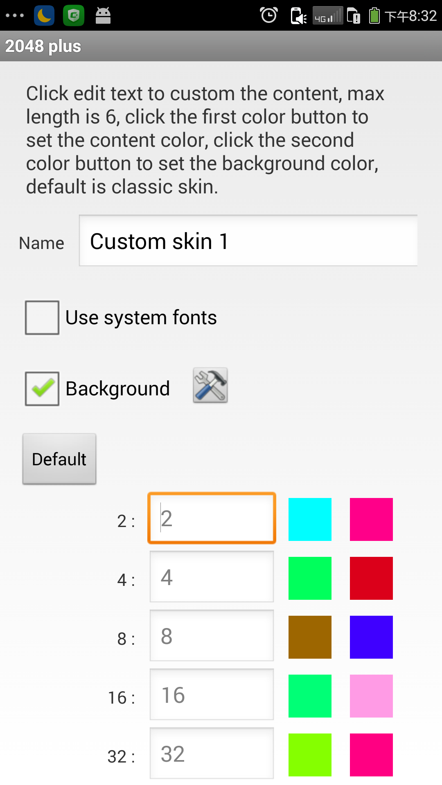
Task: Focus the text field for tile 2
Action: point(212,518)
